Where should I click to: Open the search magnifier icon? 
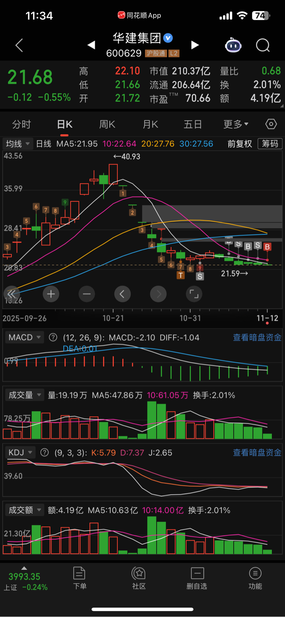point(263,45)
